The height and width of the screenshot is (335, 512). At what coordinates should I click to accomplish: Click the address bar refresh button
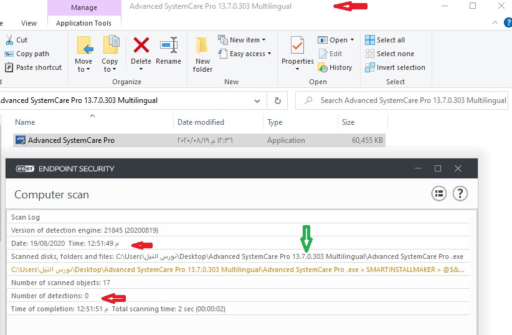coord(277,100)
